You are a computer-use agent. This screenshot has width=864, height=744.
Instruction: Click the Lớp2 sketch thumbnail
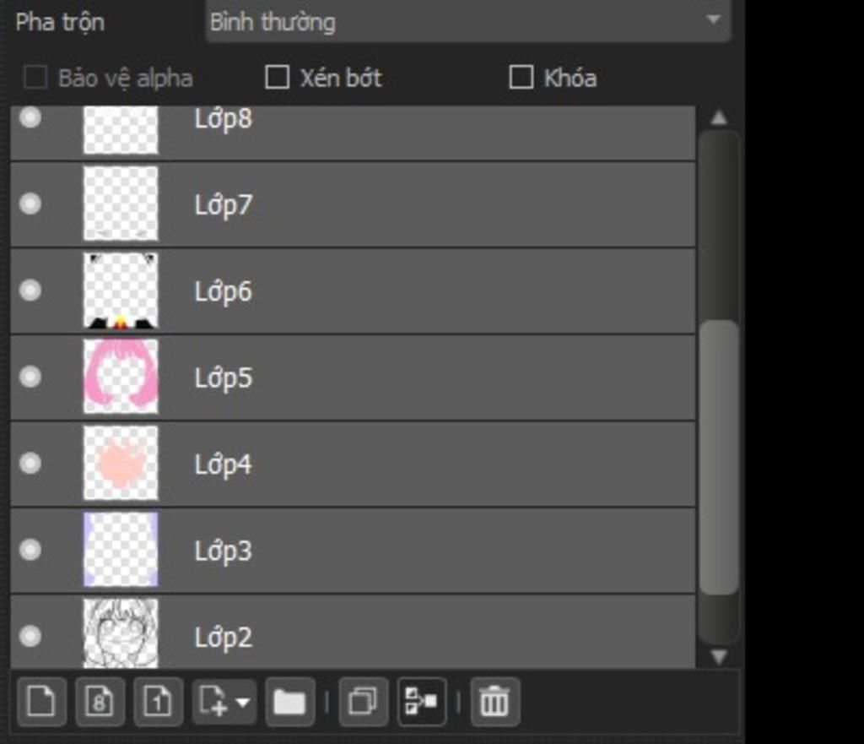[x=121, y=633]
